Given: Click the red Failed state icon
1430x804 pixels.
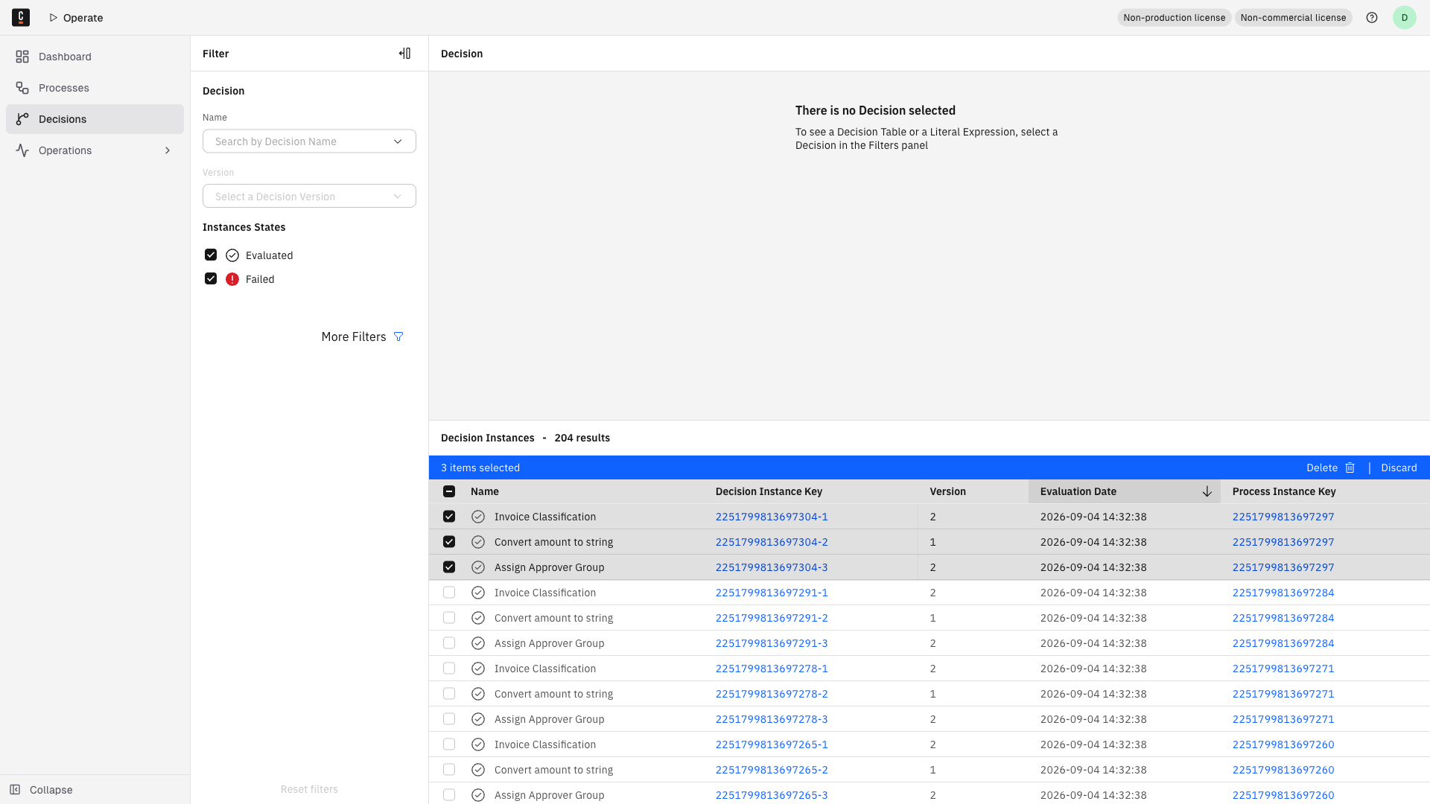Looking at the screenshot, I should tap(232, 279).
